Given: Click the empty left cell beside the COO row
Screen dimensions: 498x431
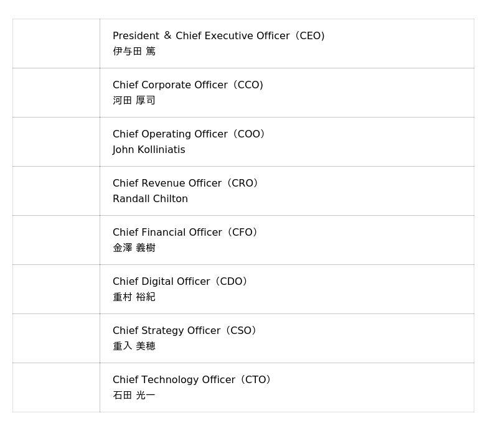Looking at the screenshot, I should [x=56, y=142].
